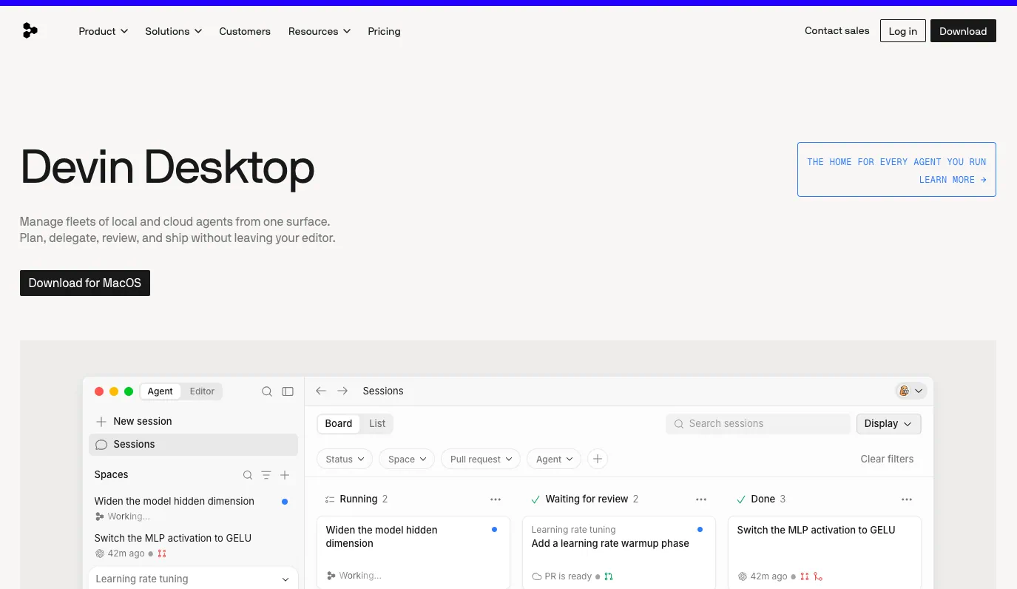The image size is (1017, 589).
Task: Click the Devin icon on the Running card
Action: tap(331, 576)
